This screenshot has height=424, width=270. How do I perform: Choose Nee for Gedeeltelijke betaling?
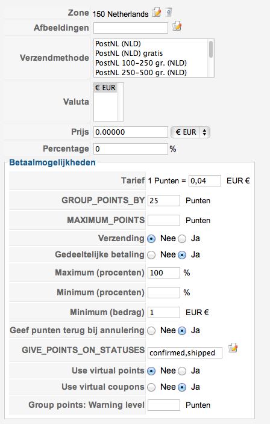pos(151,255)
